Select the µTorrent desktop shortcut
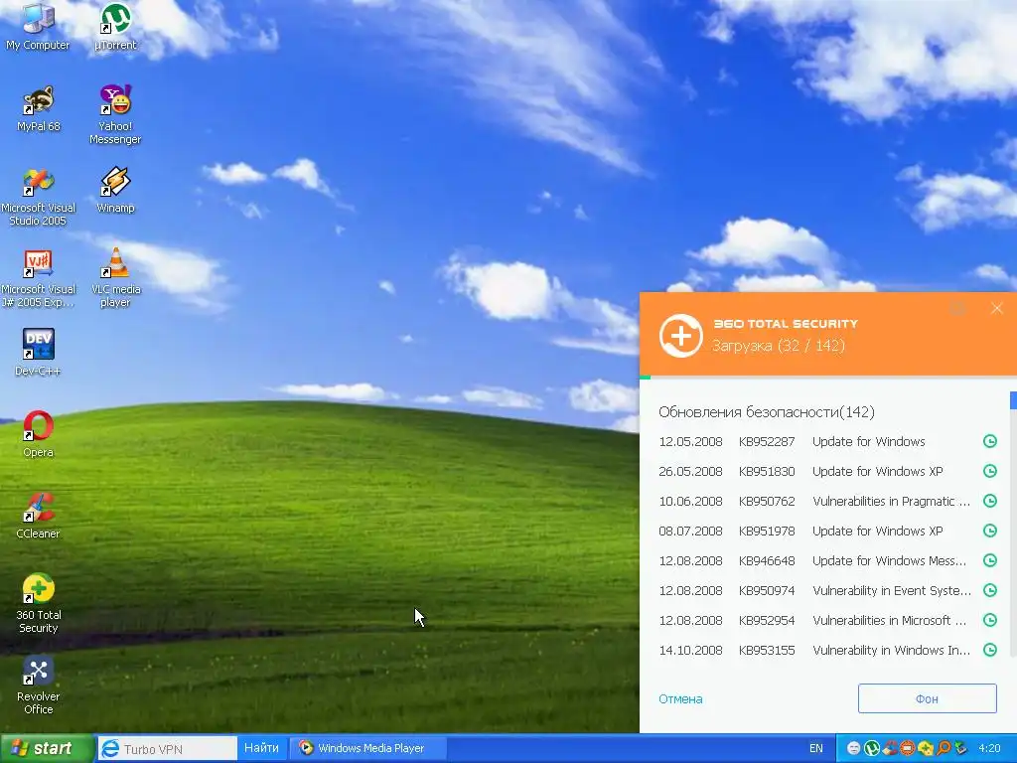The height and width of the screenshot is (763, 1017). (115, 27)
